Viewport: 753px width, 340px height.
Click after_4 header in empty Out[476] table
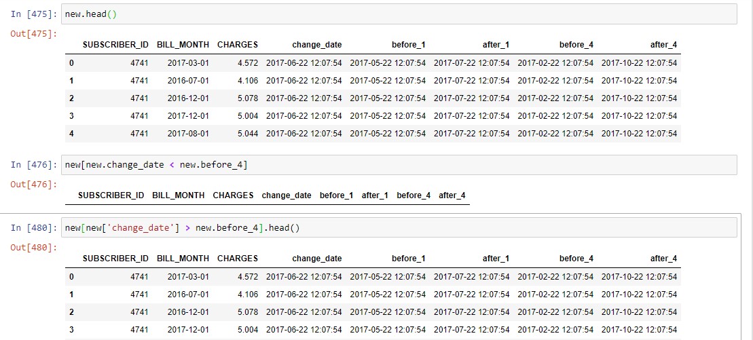pos(452,195)
